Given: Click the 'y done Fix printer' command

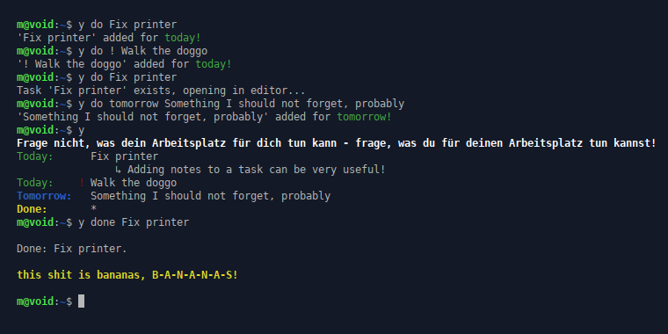Looking at the screenshot, I should 134,222.
